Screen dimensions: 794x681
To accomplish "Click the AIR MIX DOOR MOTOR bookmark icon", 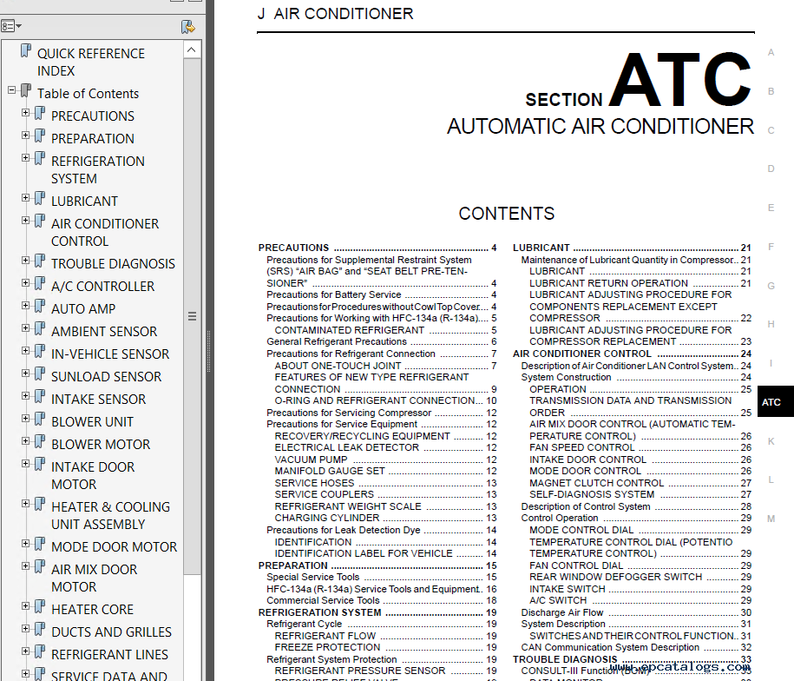I will click(x=40, y=566).
